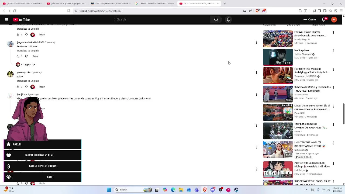This screenshot has width=345, height=194.
Task: Click the page vertical scrollbar thumb
Action: 343,114
